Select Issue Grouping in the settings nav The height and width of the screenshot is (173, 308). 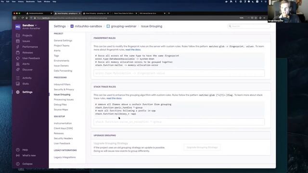(x=62, y=95)
